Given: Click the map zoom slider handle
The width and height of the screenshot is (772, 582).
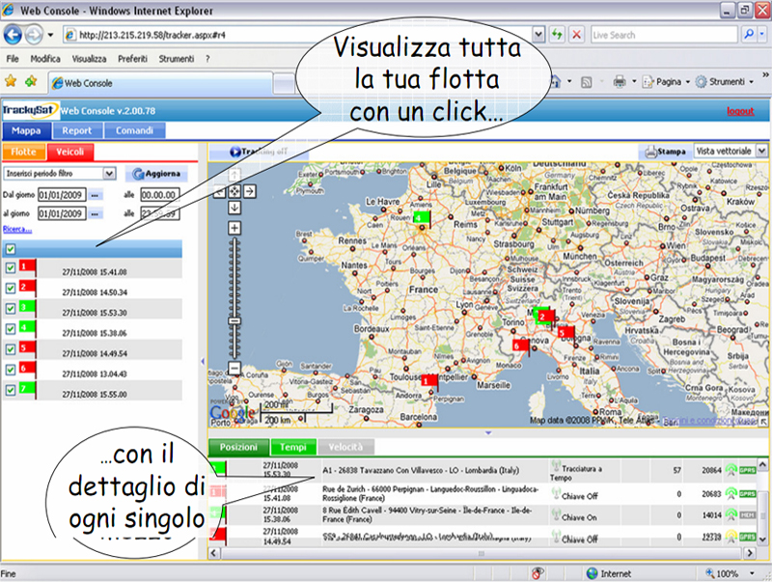Looking at the screenshot, I should [x=234, y=321].
